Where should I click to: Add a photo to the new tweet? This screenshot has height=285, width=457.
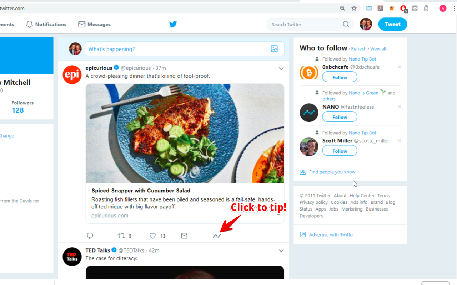pyautogui.click(x=274, y=49)
